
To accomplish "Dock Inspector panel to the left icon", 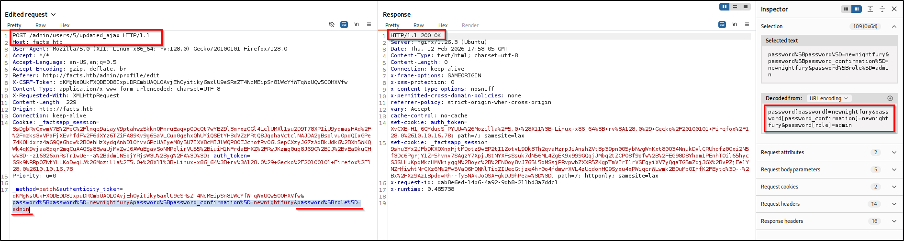I will click(x=846, y=9).
